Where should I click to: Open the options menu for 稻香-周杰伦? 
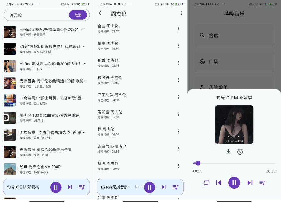pos(179,63)
